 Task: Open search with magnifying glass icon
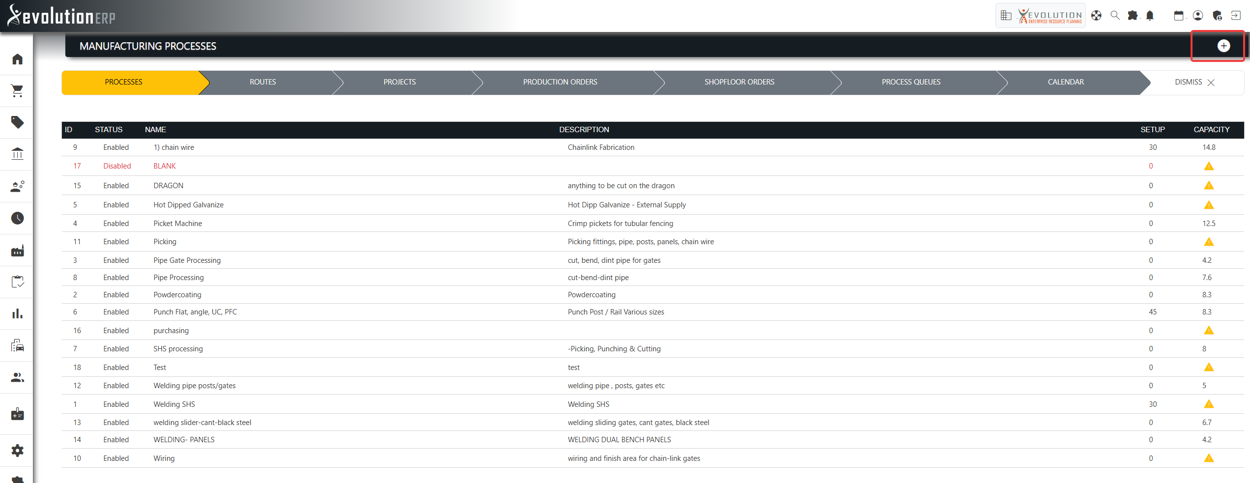[1115, 16]
